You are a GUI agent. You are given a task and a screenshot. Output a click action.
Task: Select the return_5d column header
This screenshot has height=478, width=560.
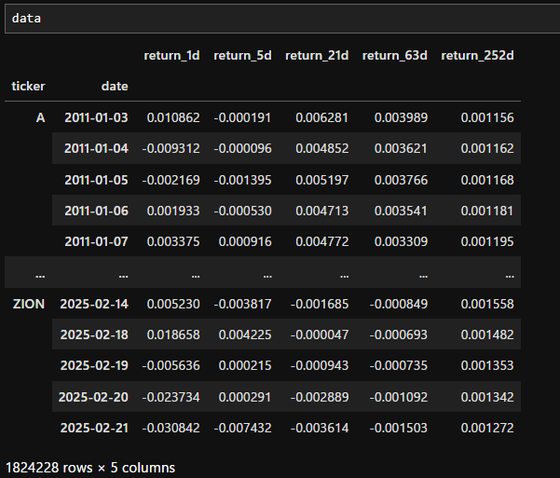coord(242,55)
